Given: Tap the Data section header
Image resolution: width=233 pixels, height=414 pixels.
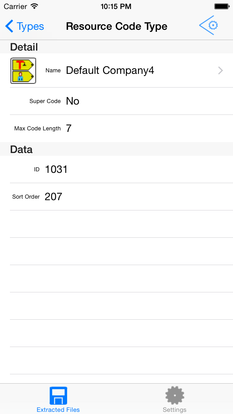Looking at the screenshot, I should (21, 150).
